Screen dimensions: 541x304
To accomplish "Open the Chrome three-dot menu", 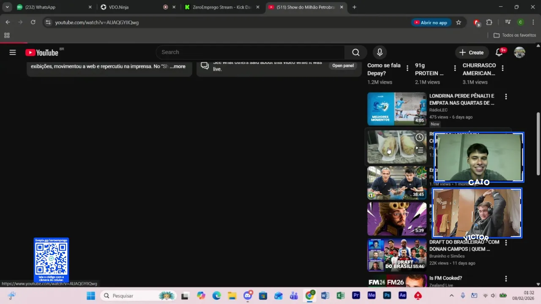I will pos(533,22).
